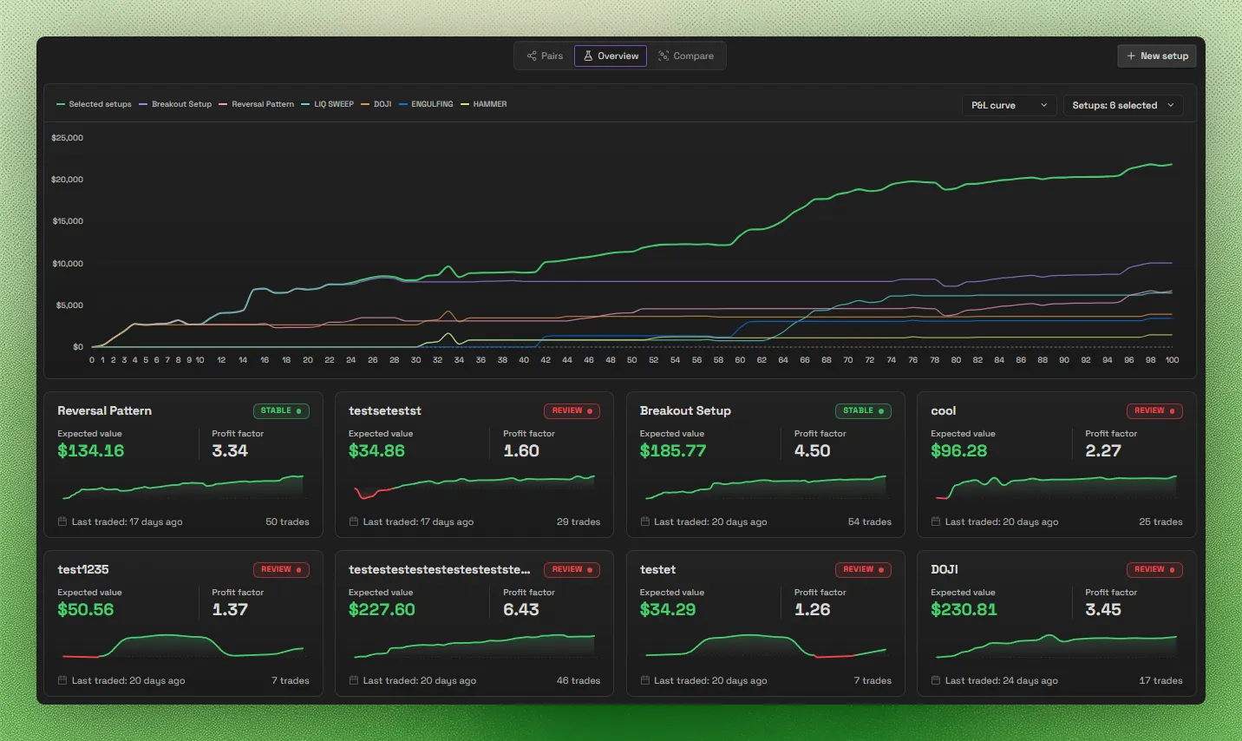
Task: Open the testet card title
Action: tap(657, 569)
